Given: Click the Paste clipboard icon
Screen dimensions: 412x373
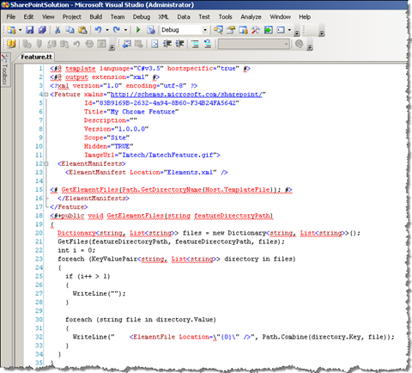Looking at the screenshot, I should [x=82, y=30].
